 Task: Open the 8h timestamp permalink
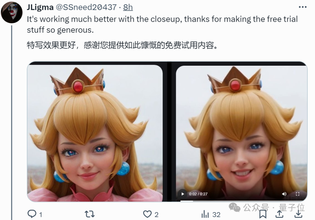tap(128, 7)
